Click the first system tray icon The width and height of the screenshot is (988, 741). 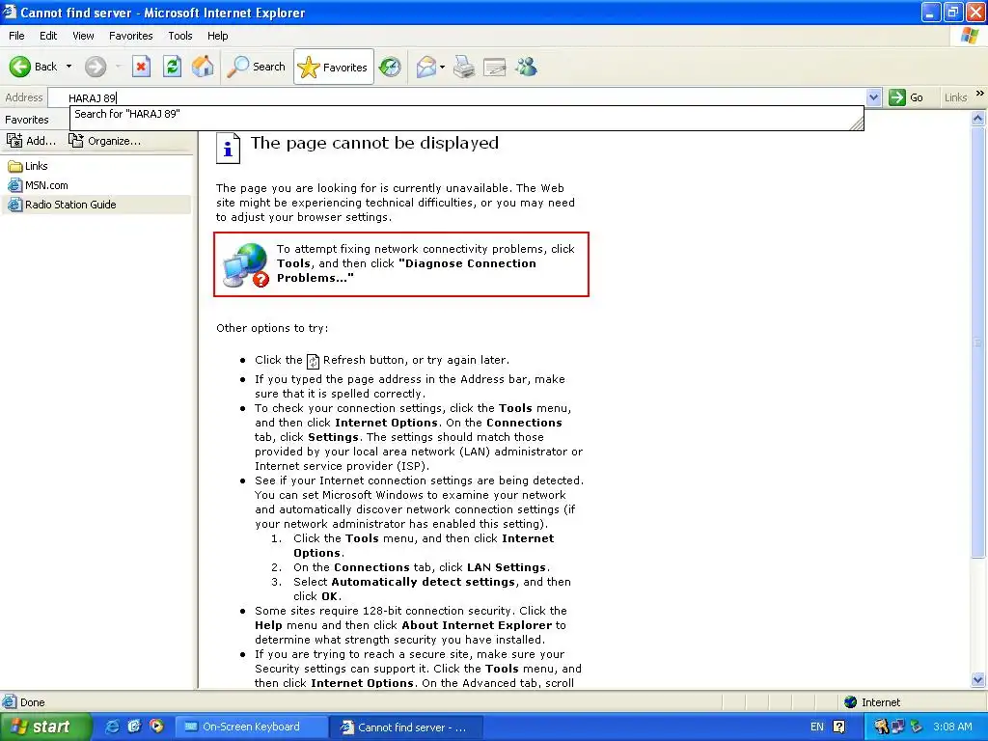pyautogui.click(x=882, y=727)
